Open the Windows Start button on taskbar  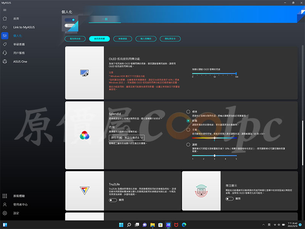point(121,225)
